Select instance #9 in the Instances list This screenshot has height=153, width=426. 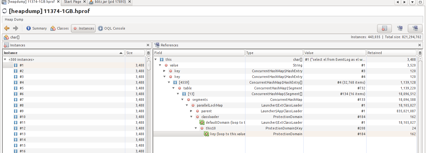pyautogui.click(x=22, y=111)
